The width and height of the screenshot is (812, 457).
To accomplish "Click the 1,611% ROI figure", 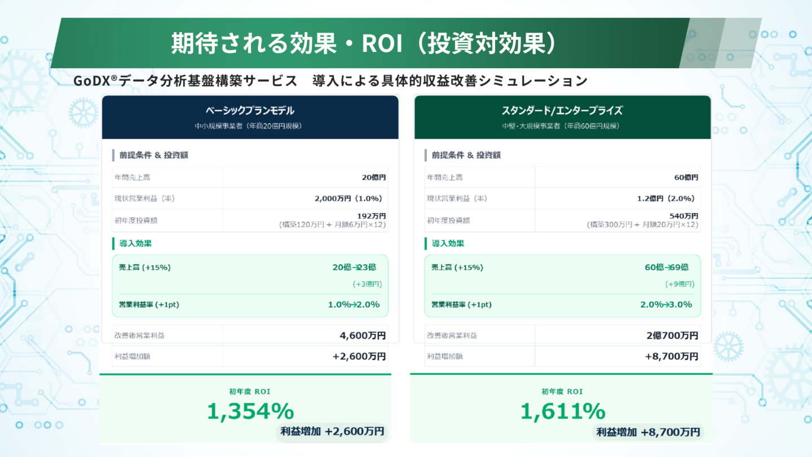I will click(x=563, y=411).
